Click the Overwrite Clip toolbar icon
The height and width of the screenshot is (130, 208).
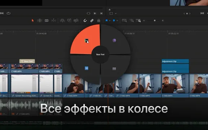coord(69,21)
